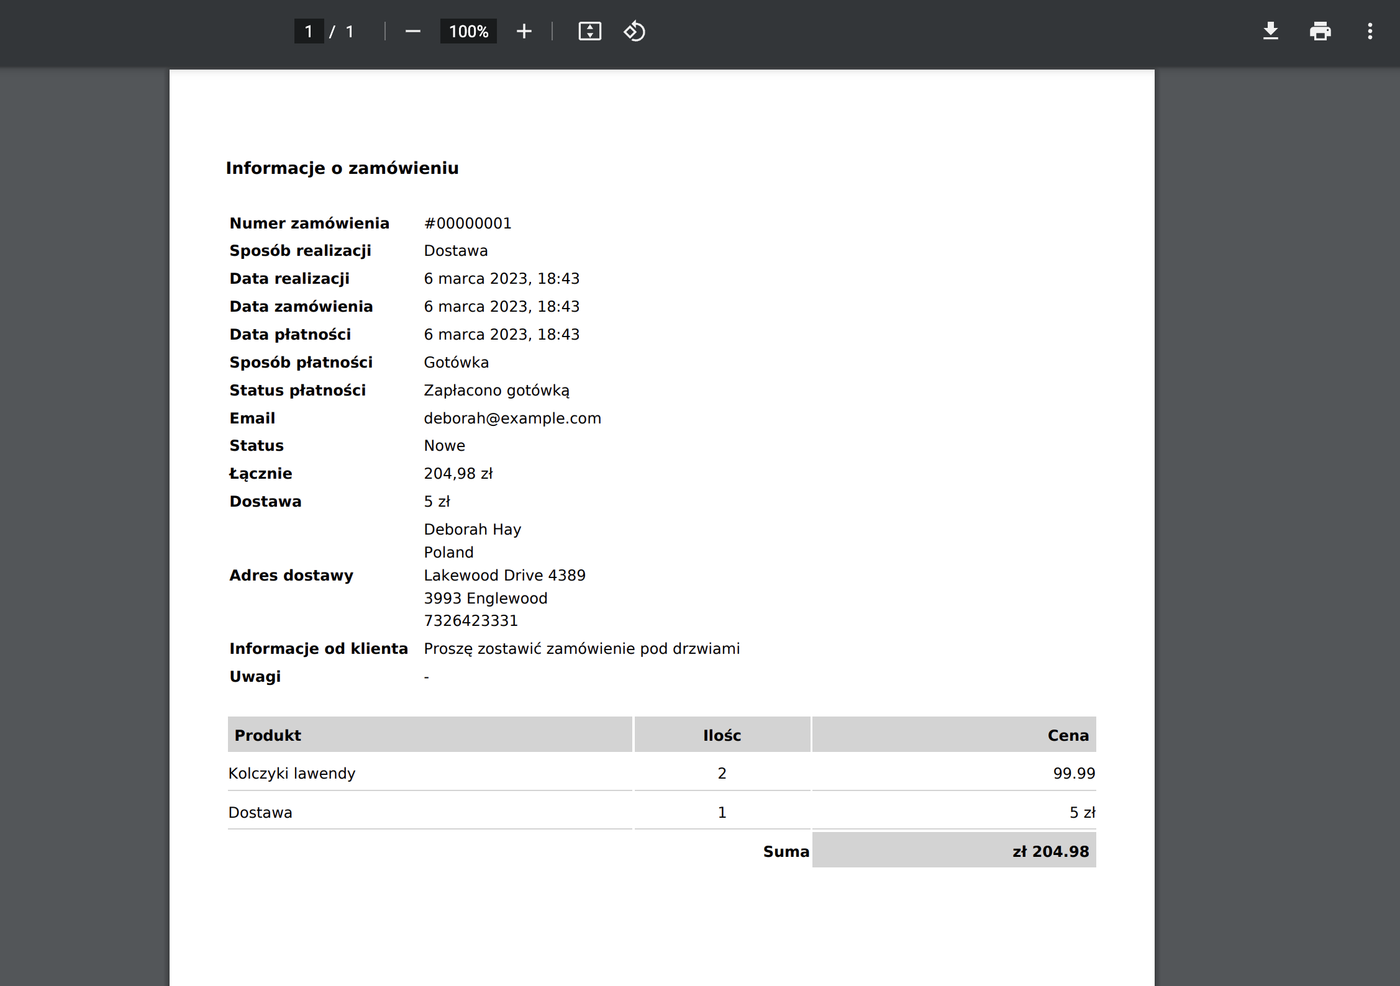
Task: Click the Ilość column header
Action: click(722, 735)
